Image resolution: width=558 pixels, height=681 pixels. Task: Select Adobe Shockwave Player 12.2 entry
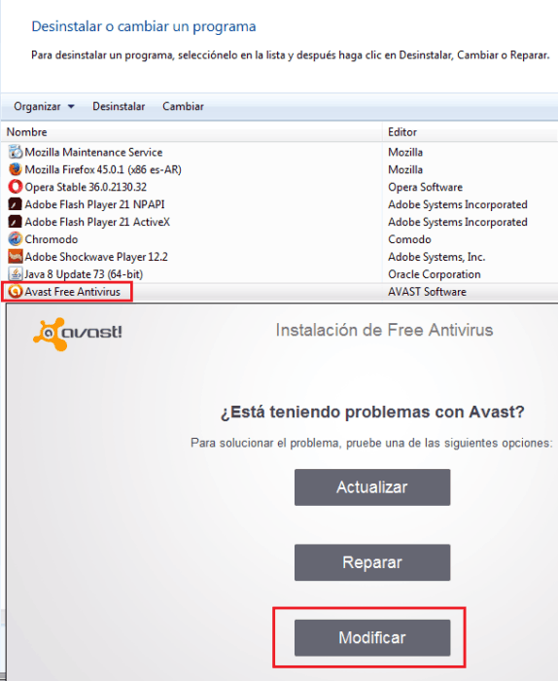[x=279, y=256]
